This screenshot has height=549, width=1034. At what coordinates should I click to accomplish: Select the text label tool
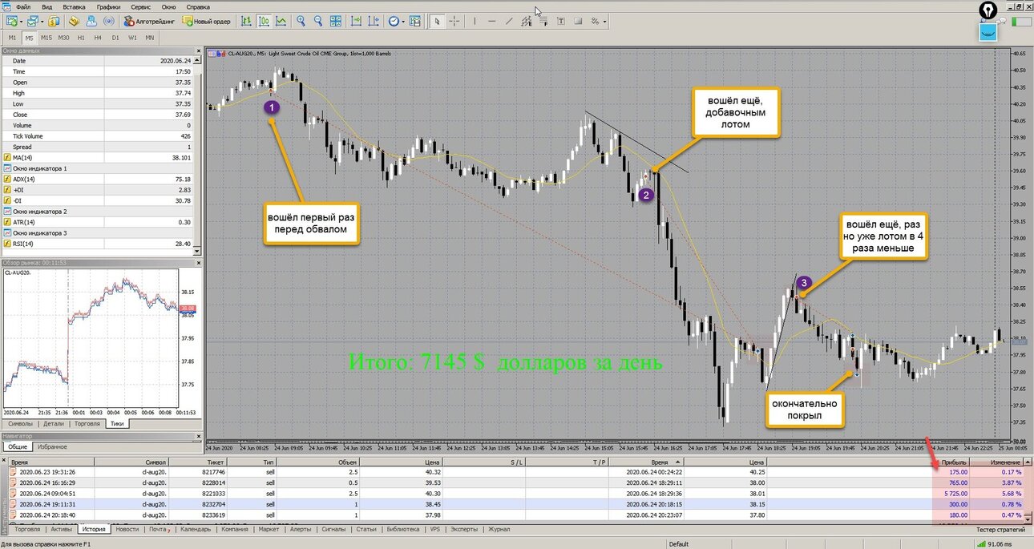point(561,22)
